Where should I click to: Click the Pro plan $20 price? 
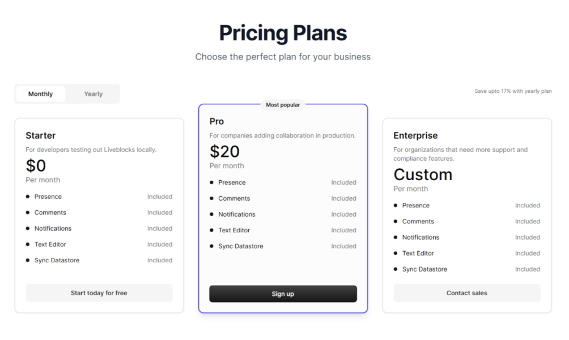(x=224, y=151)
